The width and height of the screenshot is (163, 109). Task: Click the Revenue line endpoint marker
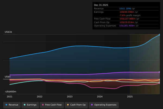coord(160,35)
